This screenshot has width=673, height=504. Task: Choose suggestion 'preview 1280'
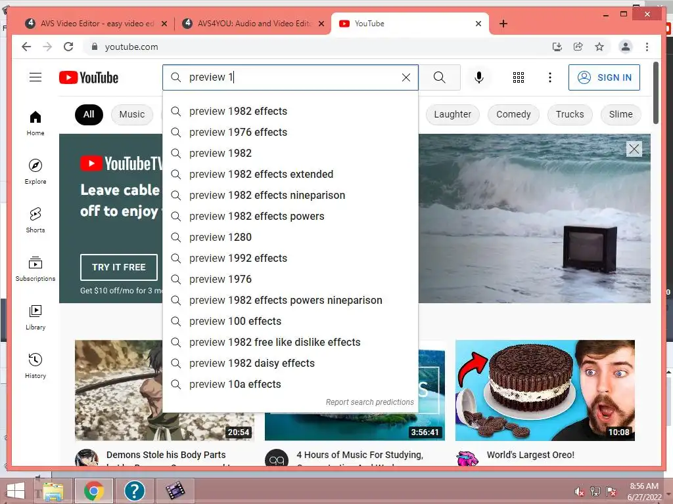(290, 238)
